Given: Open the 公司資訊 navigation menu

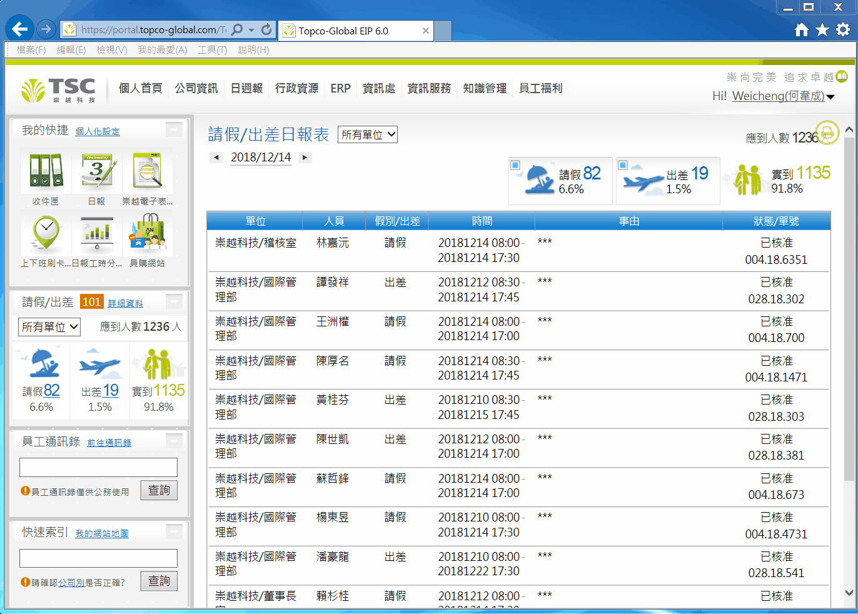Looking at the screenshot, I should pos(196,88).
